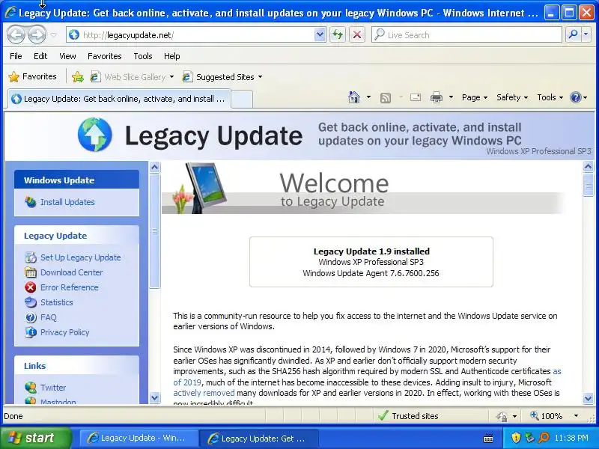Click the Install Updates link
Image resolution: width=599 pixels, height=449 pixels.
tap(67, 202)
